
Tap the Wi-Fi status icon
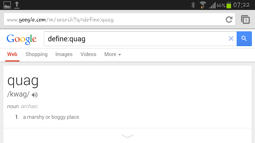[202, 5]
